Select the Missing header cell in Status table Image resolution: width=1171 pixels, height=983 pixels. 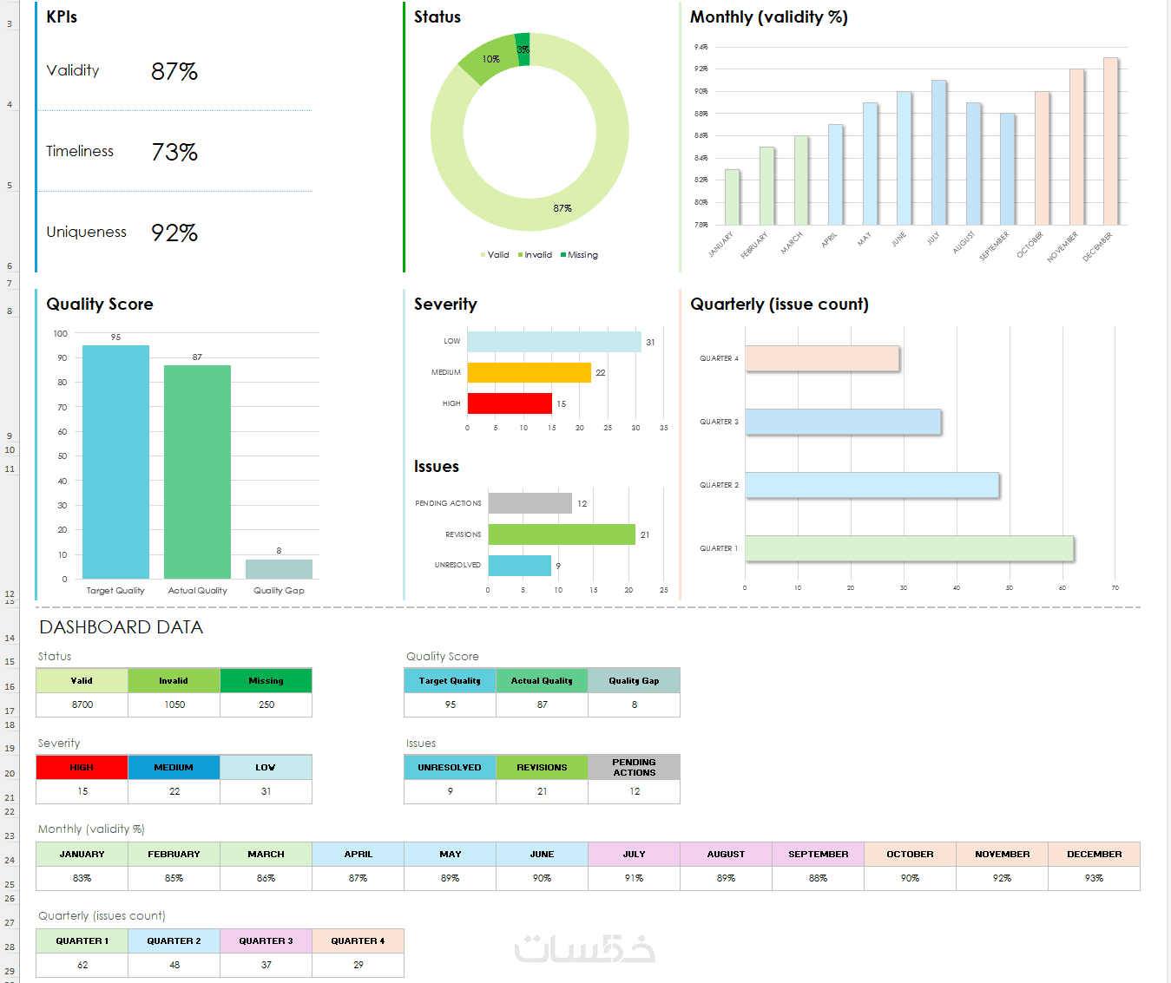click(266, 681)
